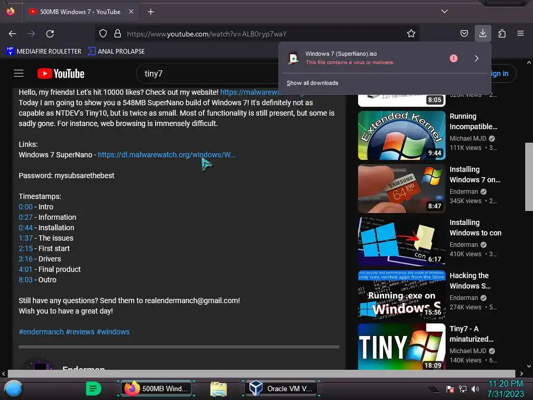Jump to 4:01 Final product timestamp
533x400 pixels.
tap(26, 269)
